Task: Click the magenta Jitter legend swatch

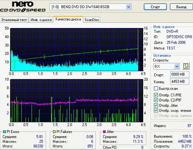Action: click(104, 132)
